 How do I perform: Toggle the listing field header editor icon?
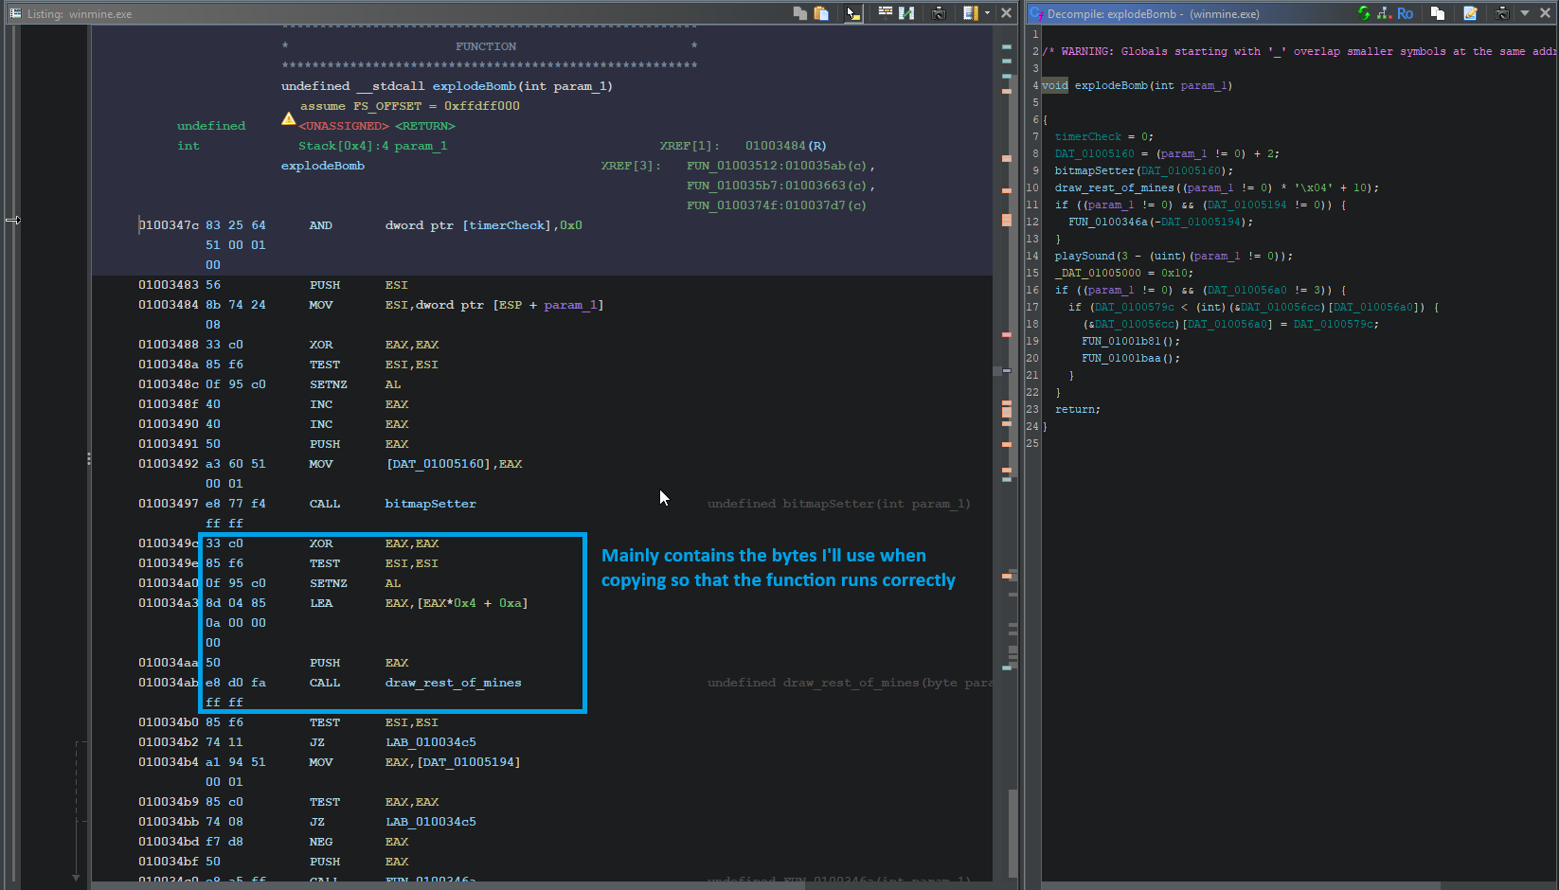pyautogui.click(x=885, y=12)
